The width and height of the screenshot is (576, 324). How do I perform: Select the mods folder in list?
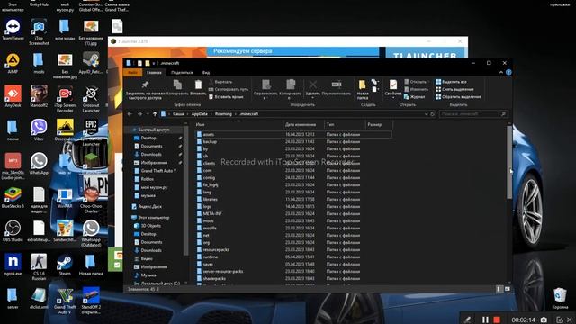click(293, 220)
